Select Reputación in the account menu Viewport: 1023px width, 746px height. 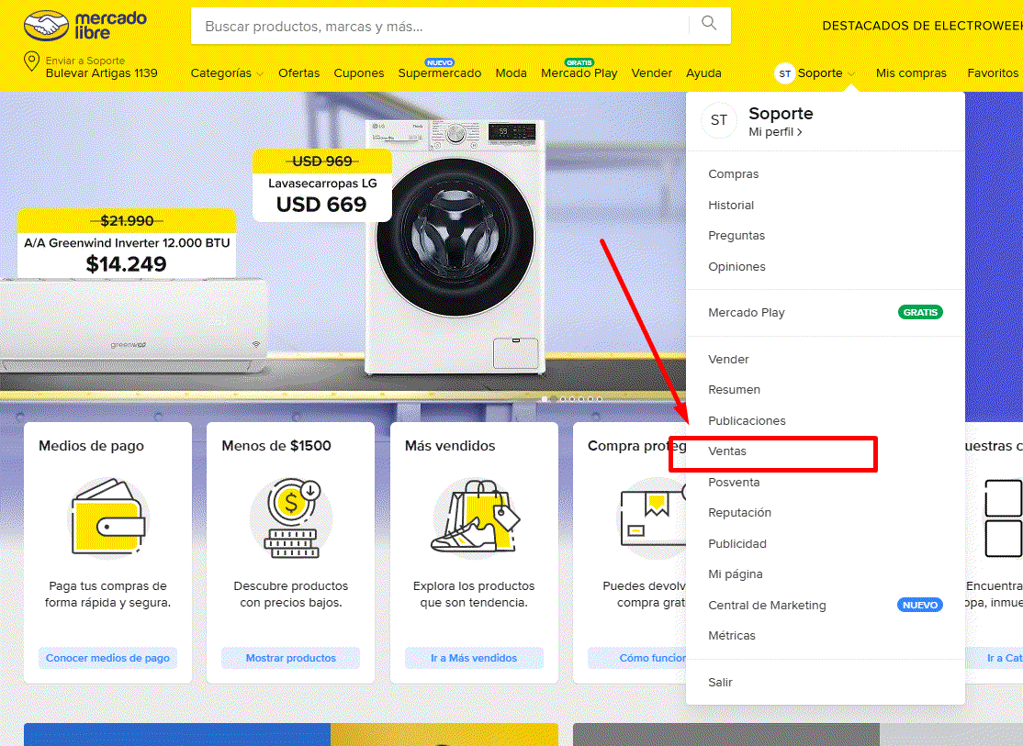[x=740, y=513]
